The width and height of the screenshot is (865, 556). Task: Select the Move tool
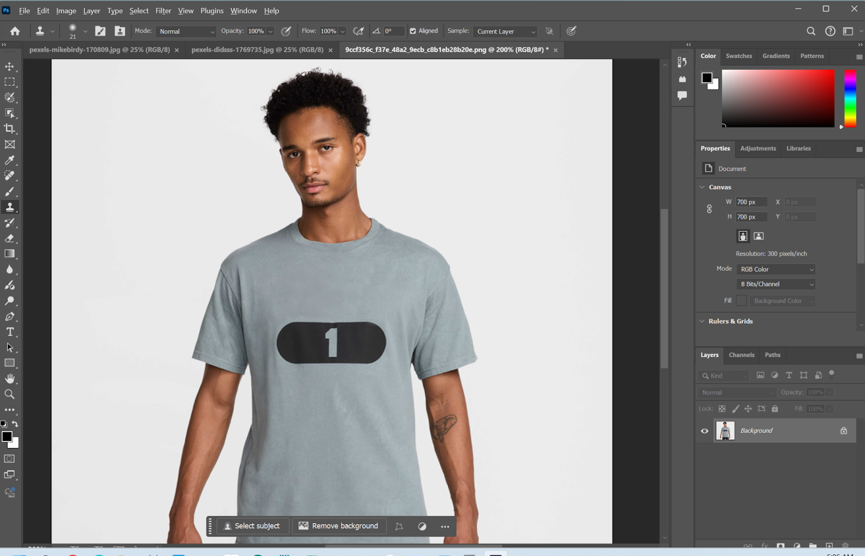[10, 66]
